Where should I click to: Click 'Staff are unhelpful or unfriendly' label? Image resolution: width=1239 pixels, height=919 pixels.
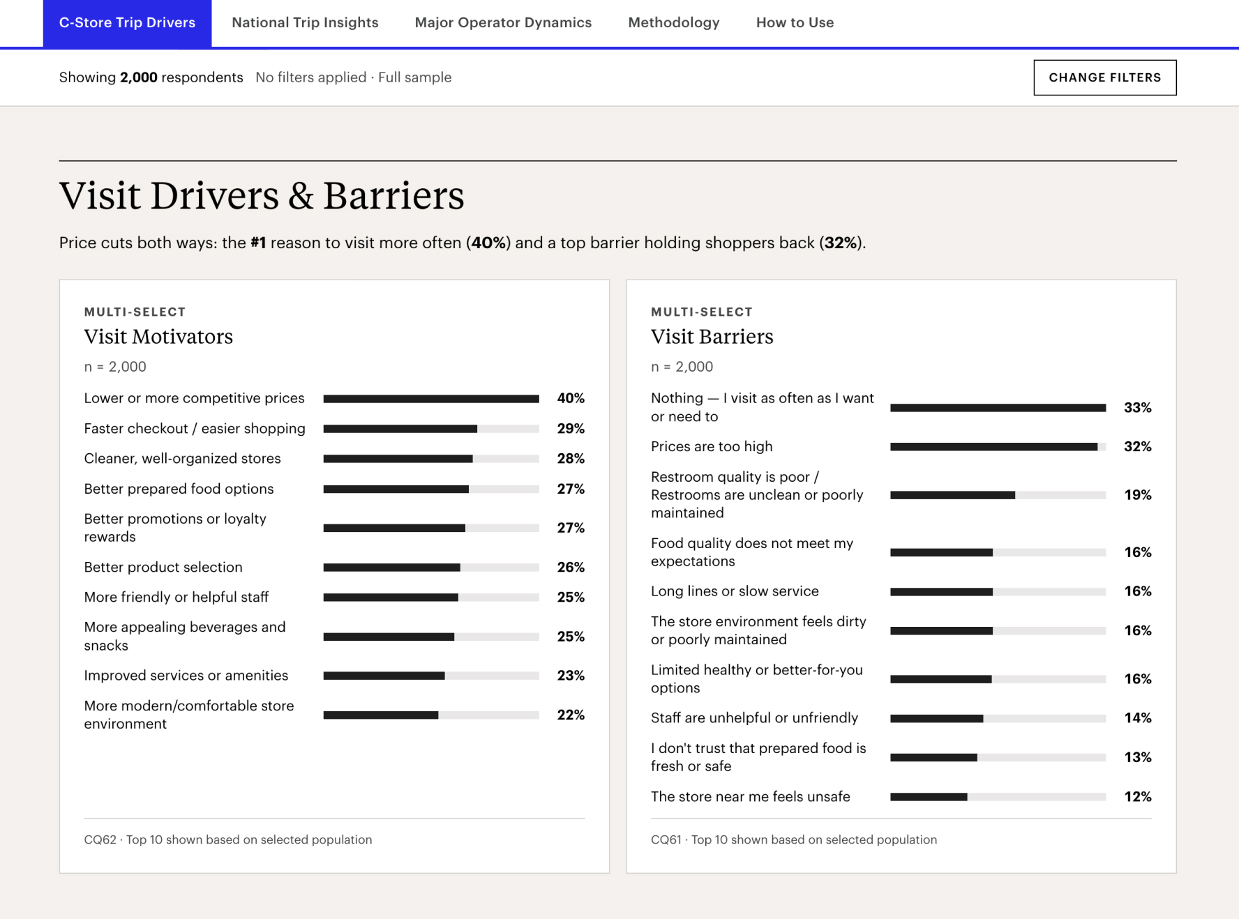click(754, 718)
